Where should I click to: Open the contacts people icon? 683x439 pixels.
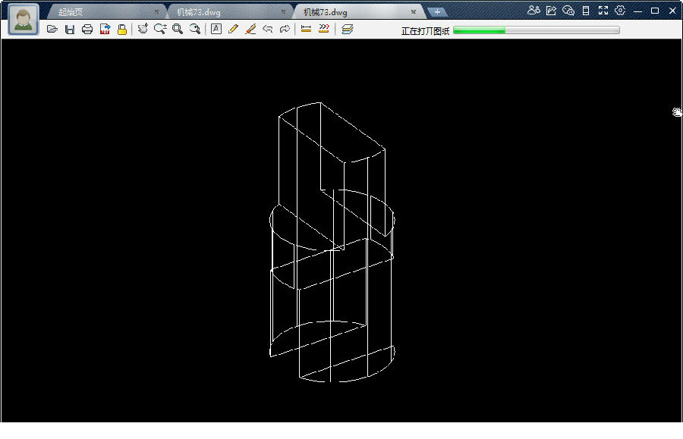tap(533, 10)
